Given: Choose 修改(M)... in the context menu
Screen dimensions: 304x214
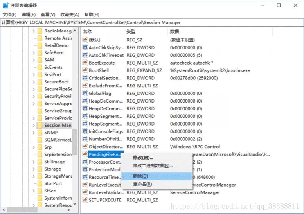Looking at the screenshot, I should 143,158.
